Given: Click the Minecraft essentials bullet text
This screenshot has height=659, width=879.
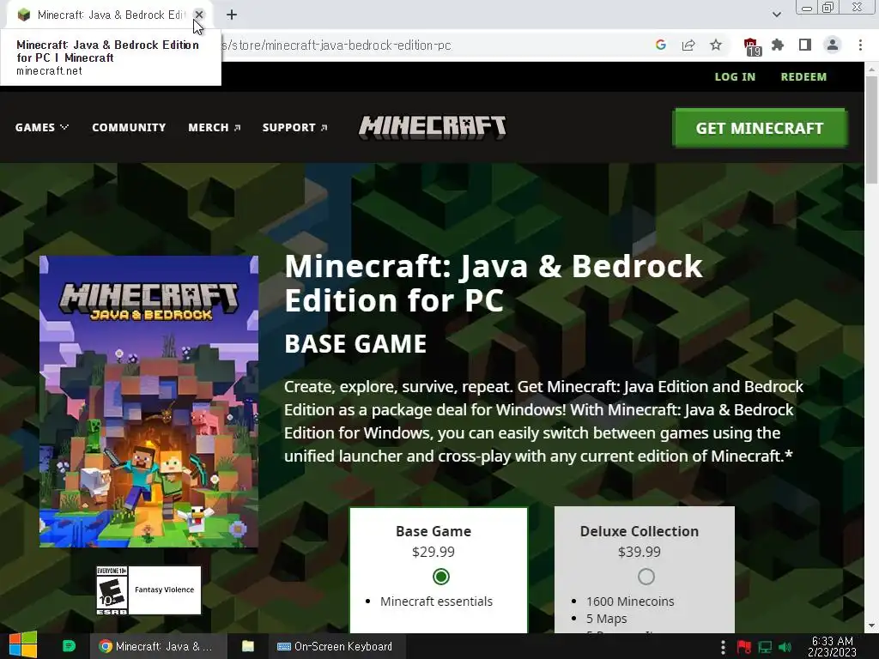Looking at the screenshot, I should pos(436,602).
